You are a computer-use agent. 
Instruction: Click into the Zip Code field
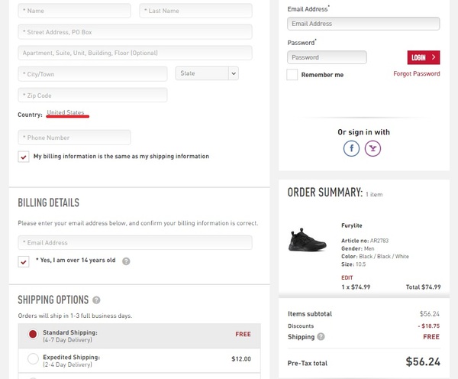click(x=92, y=96)
